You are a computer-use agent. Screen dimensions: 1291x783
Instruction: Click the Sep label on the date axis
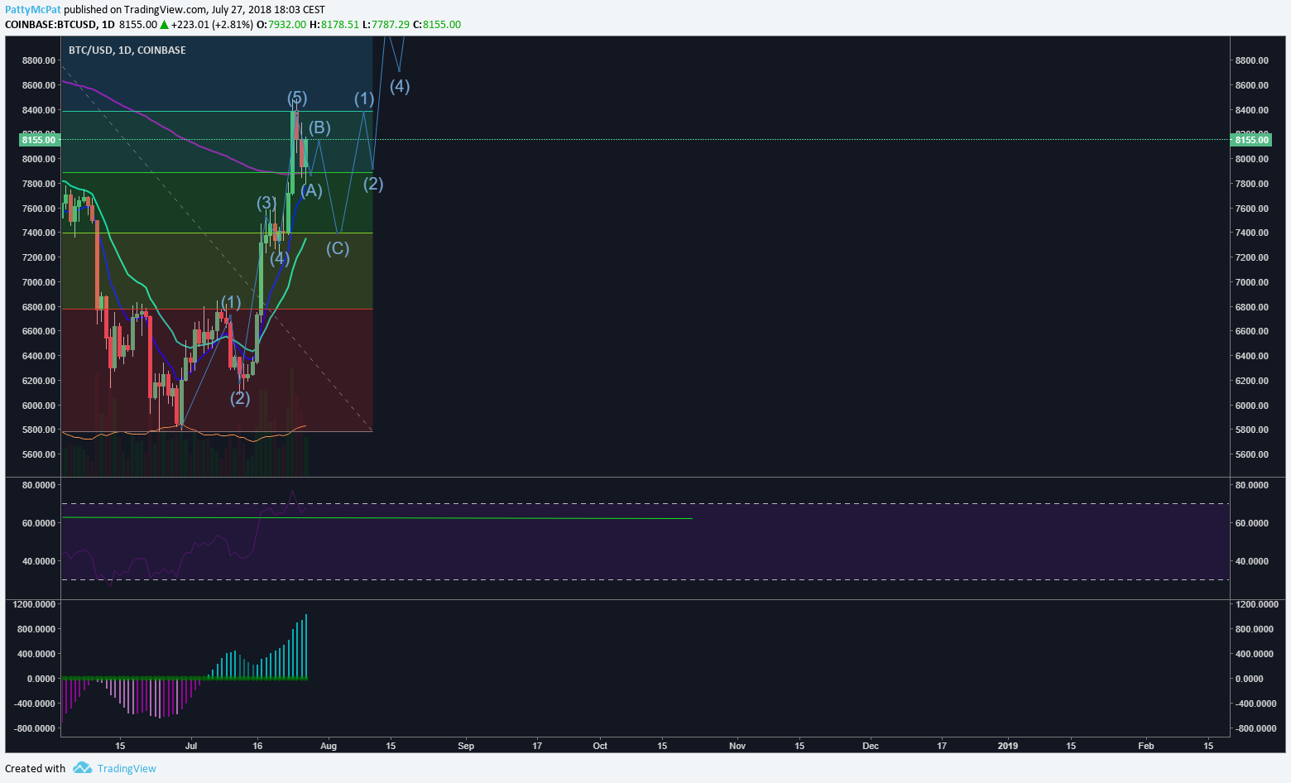[466, 746]
